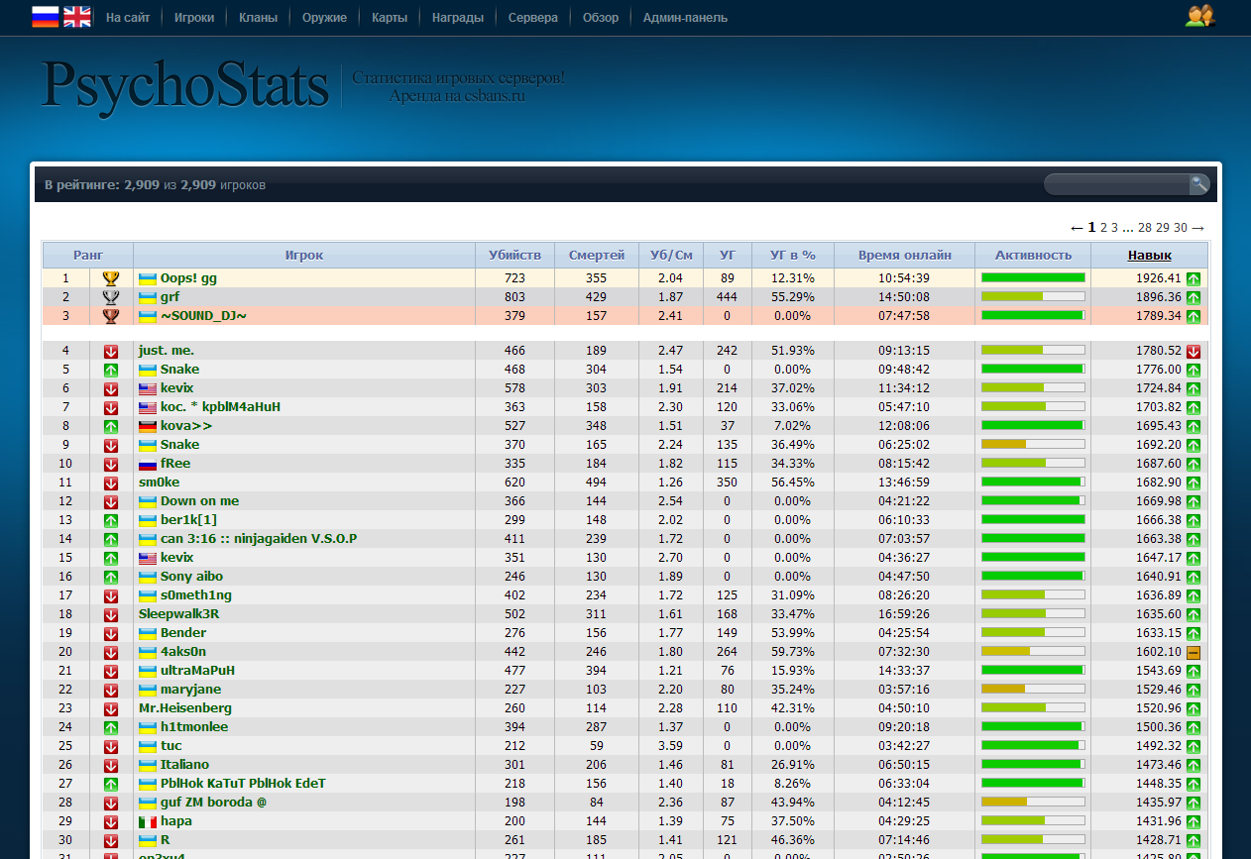The image size is (1251, 859).
Task: Open the Админ-панель menu item
Action: tap(685, 18)
